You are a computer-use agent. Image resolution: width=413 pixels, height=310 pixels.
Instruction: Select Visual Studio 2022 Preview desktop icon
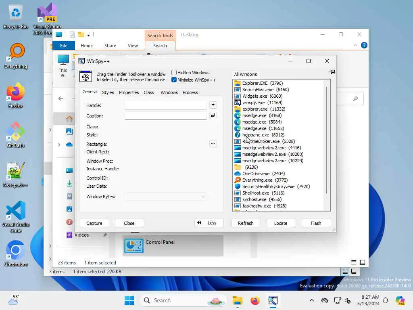(x=47, y=19)
